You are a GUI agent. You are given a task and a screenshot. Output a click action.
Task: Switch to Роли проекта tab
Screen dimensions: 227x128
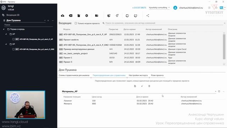[x=157, y=75]
